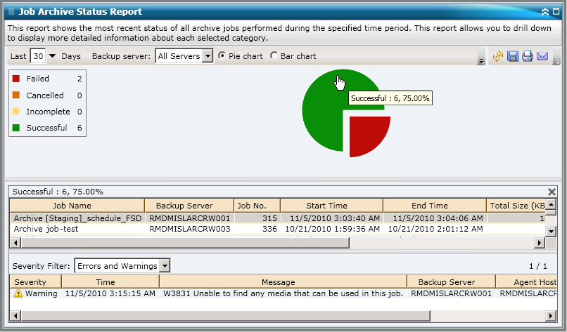Select the Bar chart radio button

tap(274, 56)
